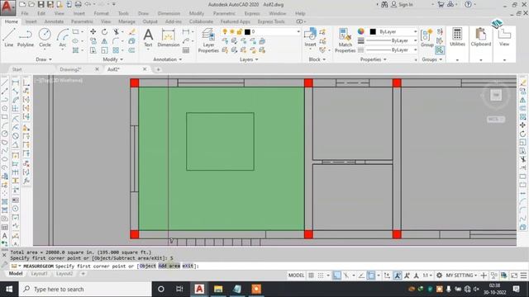Toggle Snap mode in status bar
The image size is (529, 297).
click(321, 276)
